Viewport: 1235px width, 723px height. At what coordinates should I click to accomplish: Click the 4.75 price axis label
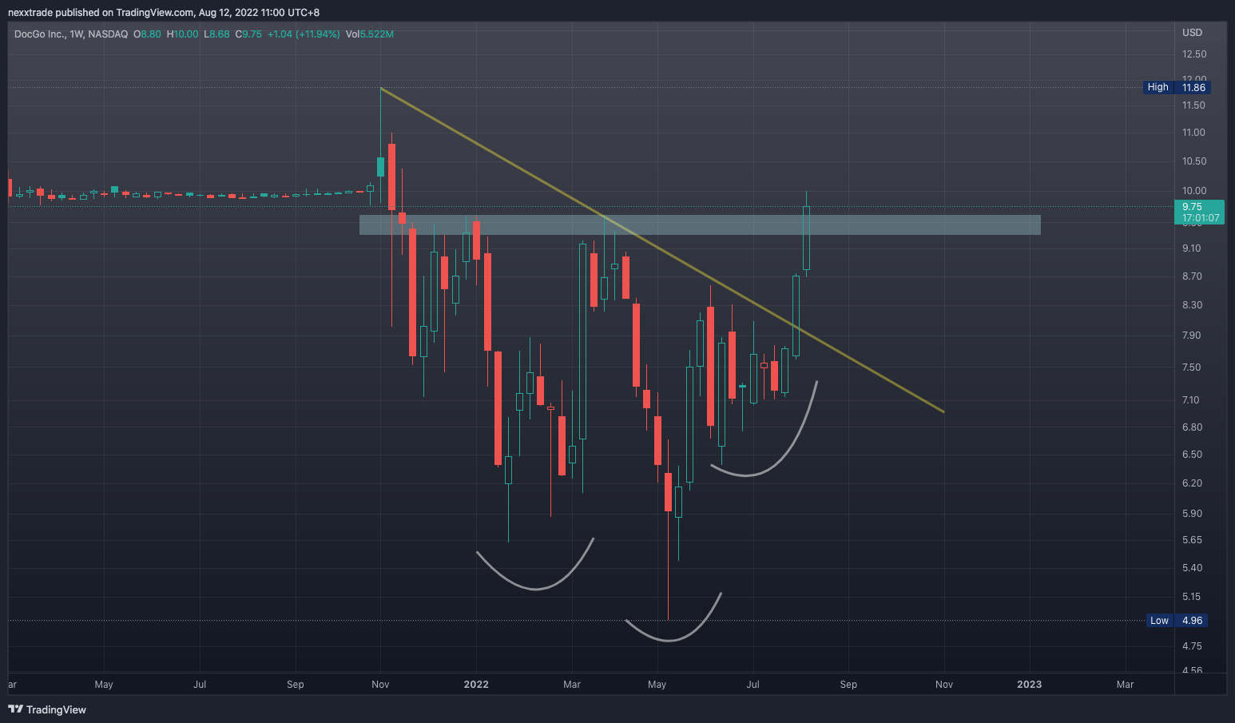pyautogui.click(x=1192, y=646)
